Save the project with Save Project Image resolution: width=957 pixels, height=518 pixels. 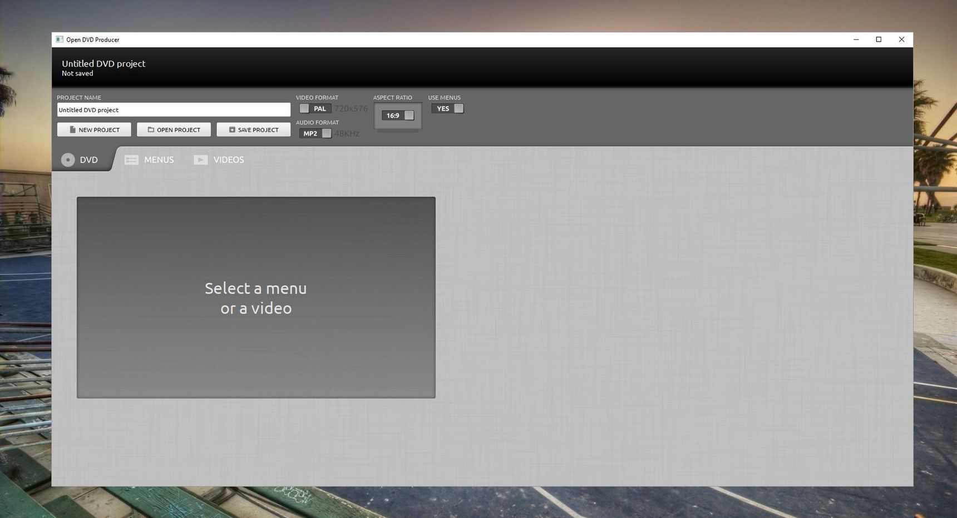[x=254, y=129]
